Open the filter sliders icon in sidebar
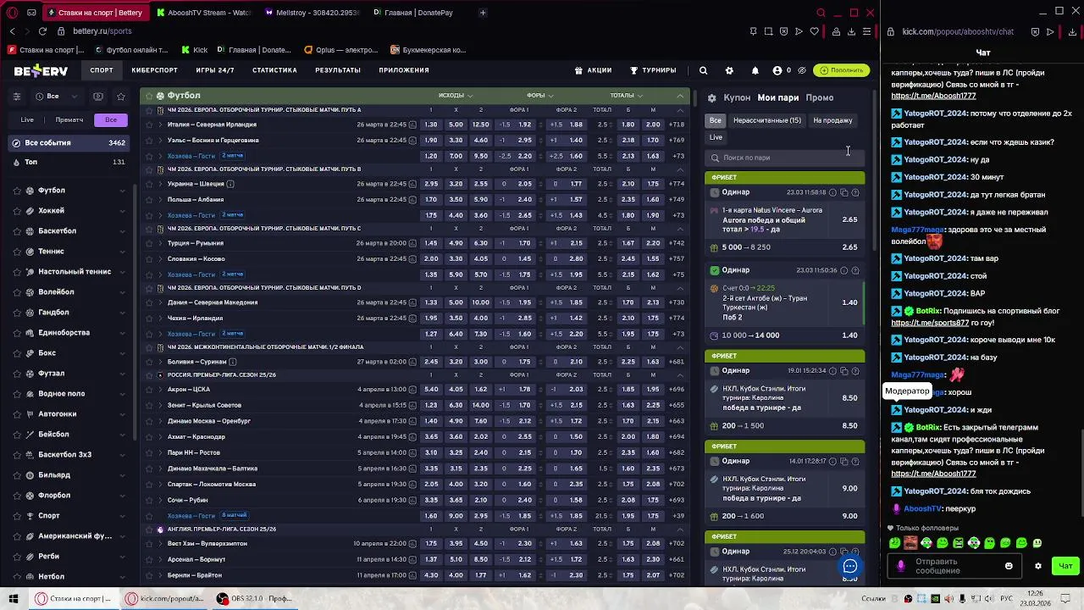Screen dimensions: 1084x610 tap(16, 96)
